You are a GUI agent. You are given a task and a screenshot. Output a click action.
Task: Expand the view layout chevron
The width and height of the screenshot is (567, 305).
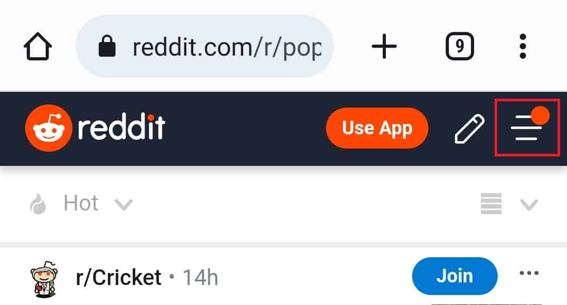point(529,205)
